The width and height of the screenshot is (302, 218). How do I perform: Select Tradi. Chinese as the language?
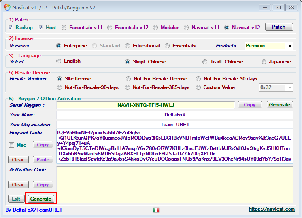[205, 62]
